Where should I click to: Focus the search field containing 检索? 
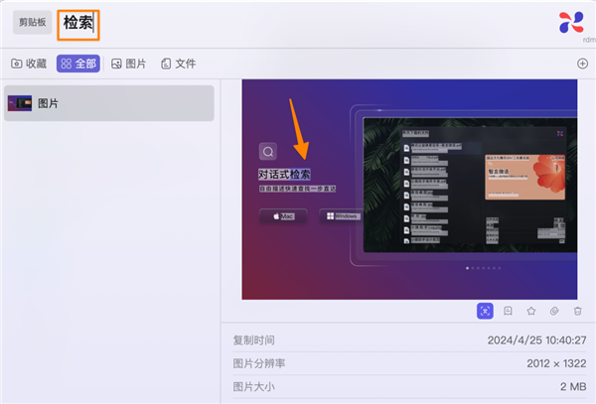78,24
